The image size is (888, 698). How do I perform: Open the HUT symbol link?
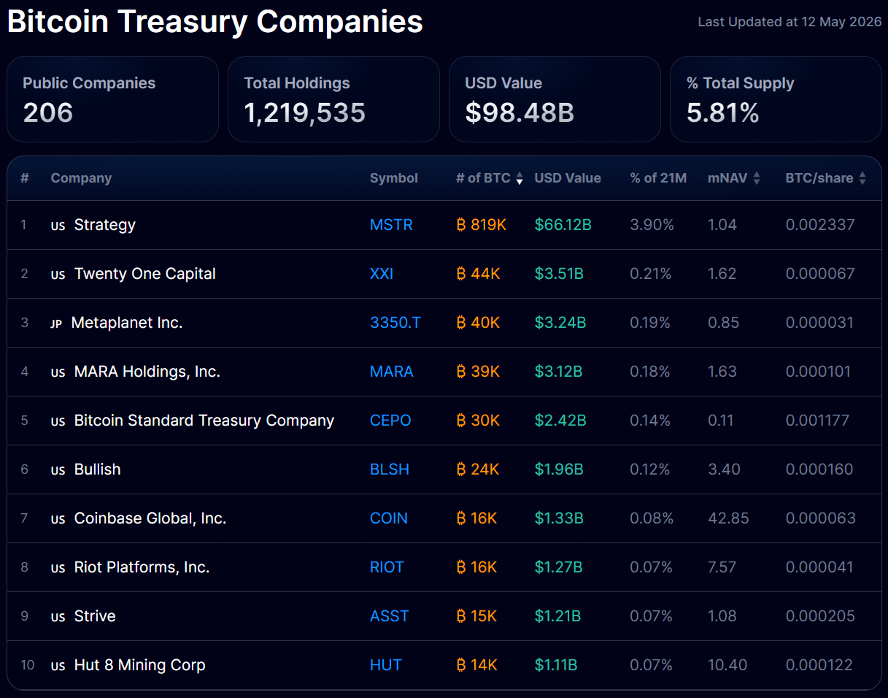pyautogui.click(x=386, y=665)
